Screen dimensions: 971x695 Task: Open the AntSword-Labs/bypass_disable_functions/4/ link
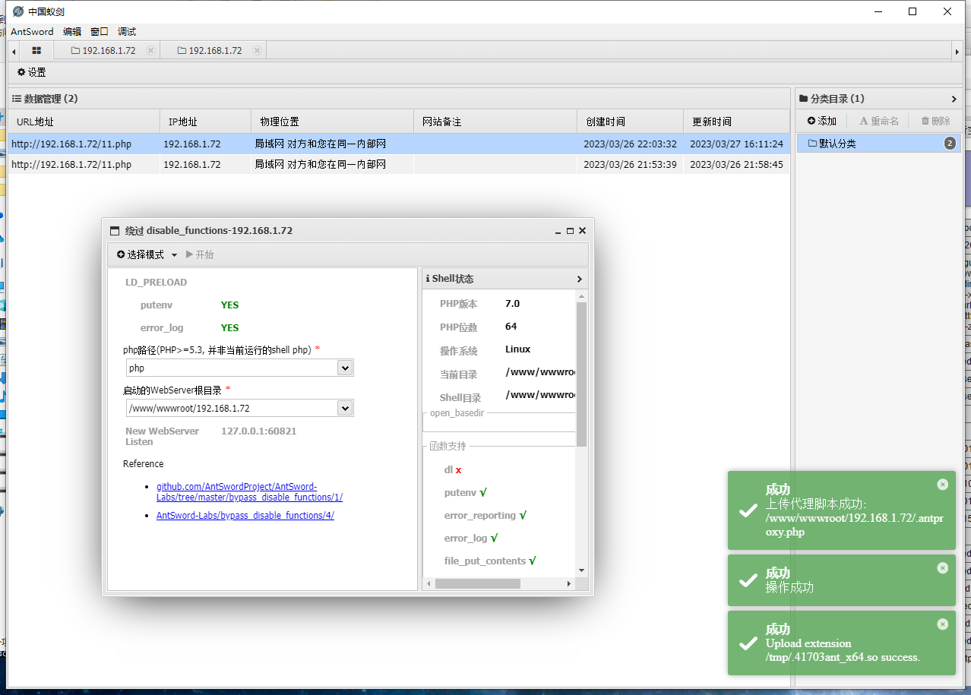point(245,515)
